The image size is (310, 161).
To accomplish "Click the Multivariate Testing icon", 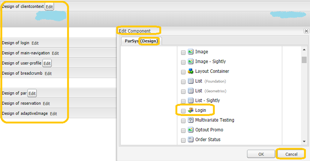I will pyautogui.click(x=190, y=120).
